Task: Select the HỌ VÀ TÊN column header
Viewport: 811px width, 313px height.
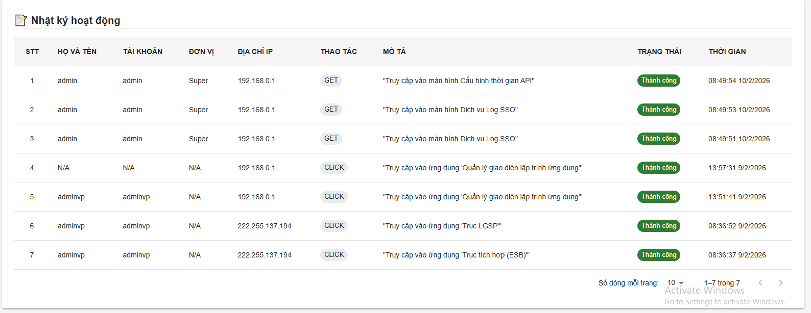Action: click(x=77, y=51)
